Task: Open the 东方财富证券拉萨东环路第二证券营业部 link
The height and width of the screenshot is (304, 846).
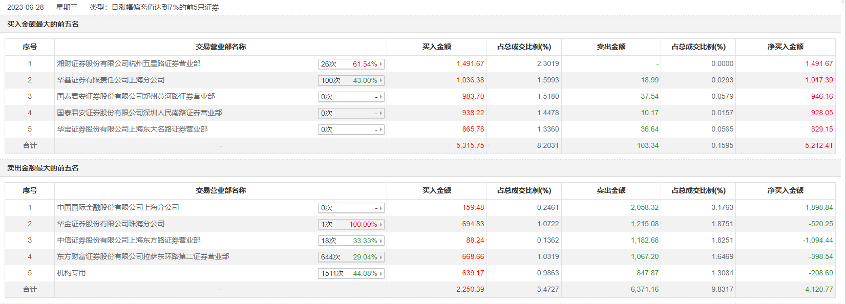Action: pos(143,256)
